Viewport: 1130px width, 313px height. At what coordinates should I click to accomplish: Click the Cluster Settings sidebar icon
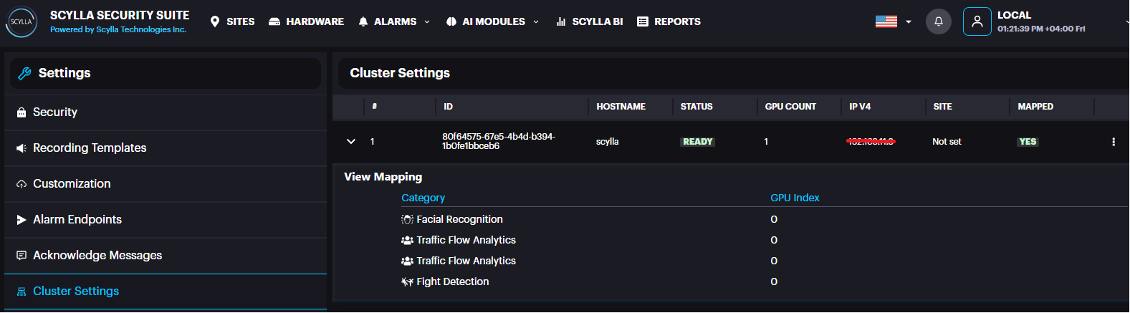coord(21,292)
